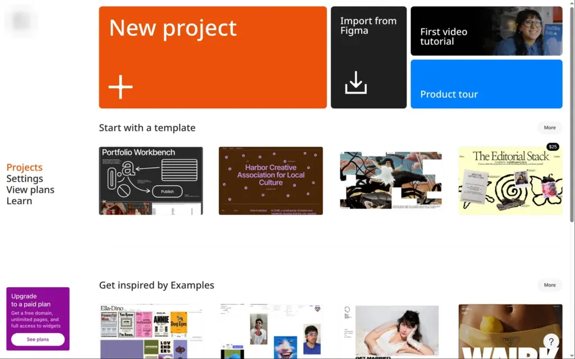Click the See plans button

[x=38, y=339]
